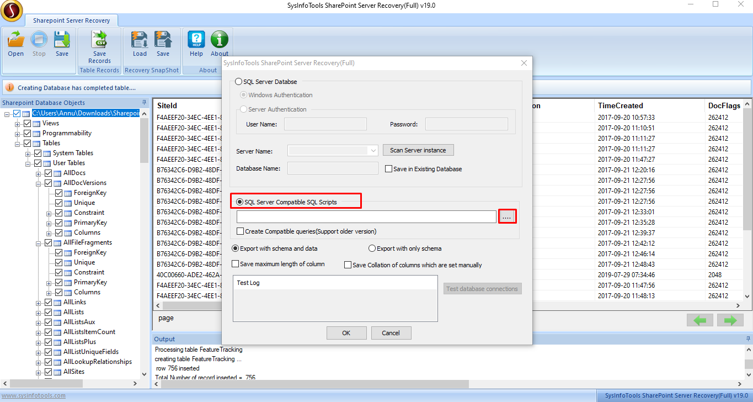This screenshot has height=402, width=753.
Task: Uncheck the AllLists tree checkbox
Action: coord(48,312)
